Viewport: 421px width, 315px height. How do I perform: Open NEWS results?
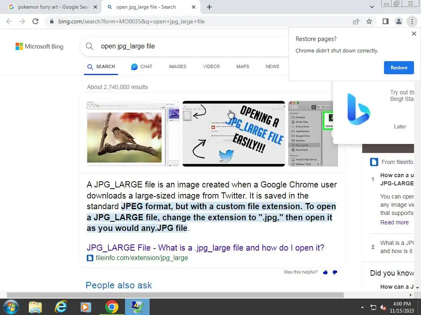click(272, 66)
